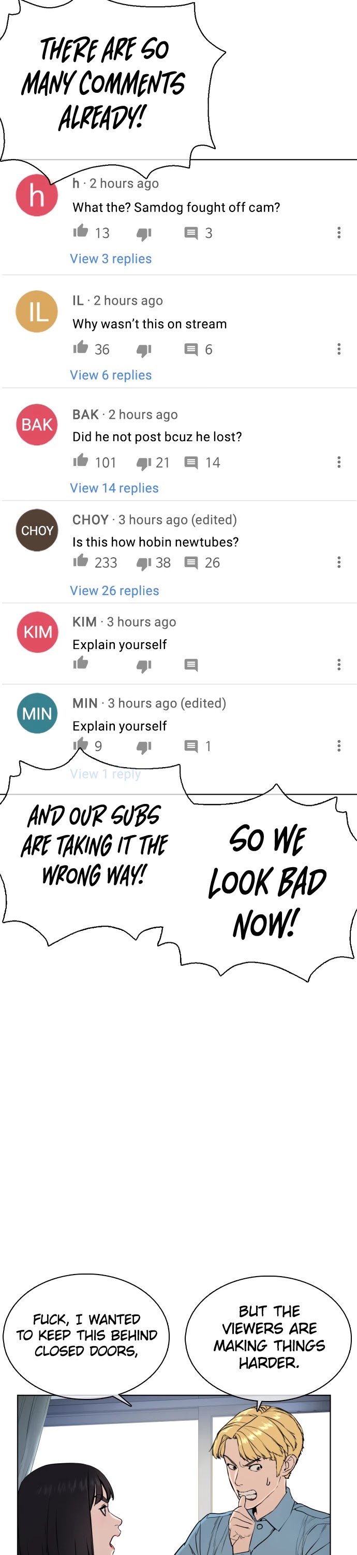Click reply icon on CHOY's comment
This screenshot has height=1555, width=357.
click(191, 563)
